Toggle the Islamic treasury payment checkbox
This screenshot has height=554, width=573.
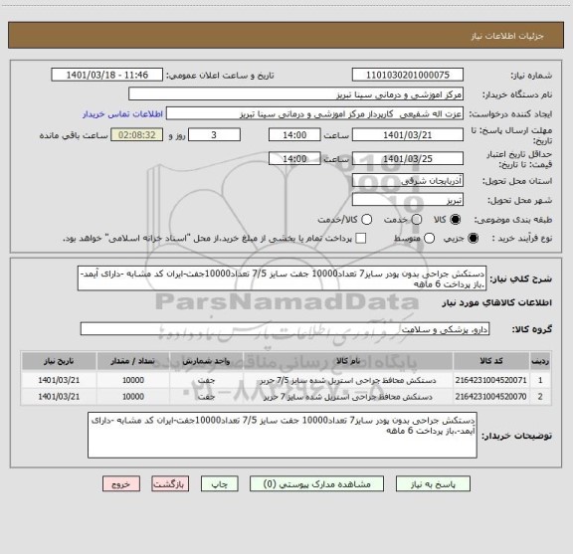tap(361, 239)
